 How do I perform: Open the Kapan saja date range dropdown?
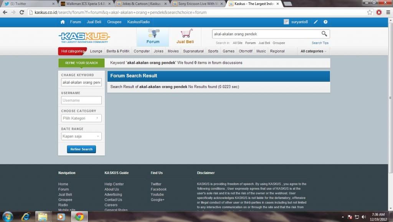point(81,136)
